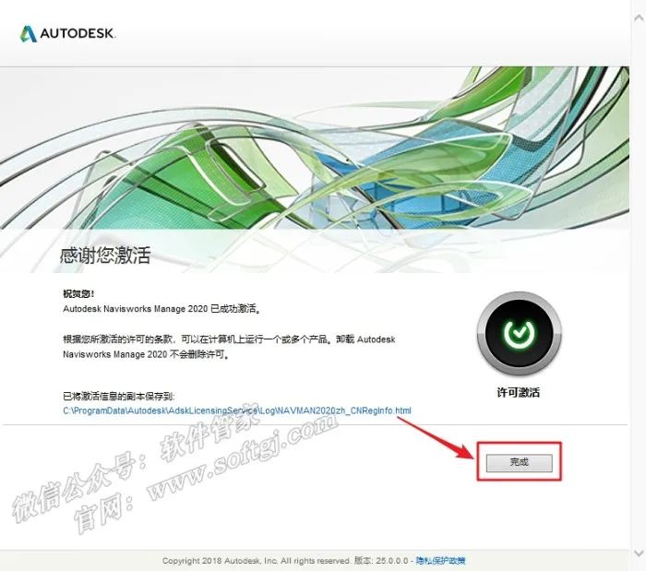Click the 感谢您激活 heading
The width and height of the screenshot is (646, 571).
pyautogui.click(x=105, y=256)
